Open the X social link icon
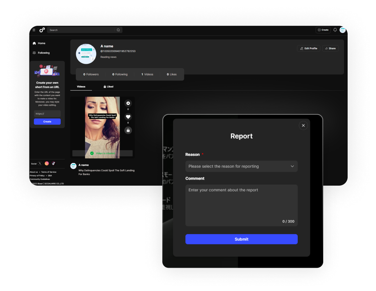 pos(40,163)
